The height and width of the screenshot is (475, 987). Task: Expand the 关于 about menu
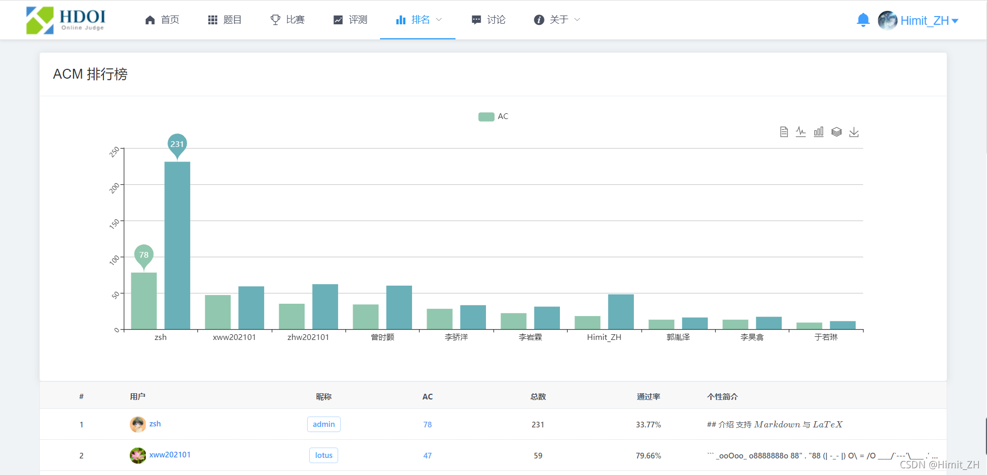coord(557,20)
